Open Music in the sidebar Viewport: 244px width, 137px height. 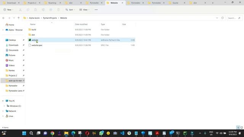pyautogui.click(x=11, y=60)
